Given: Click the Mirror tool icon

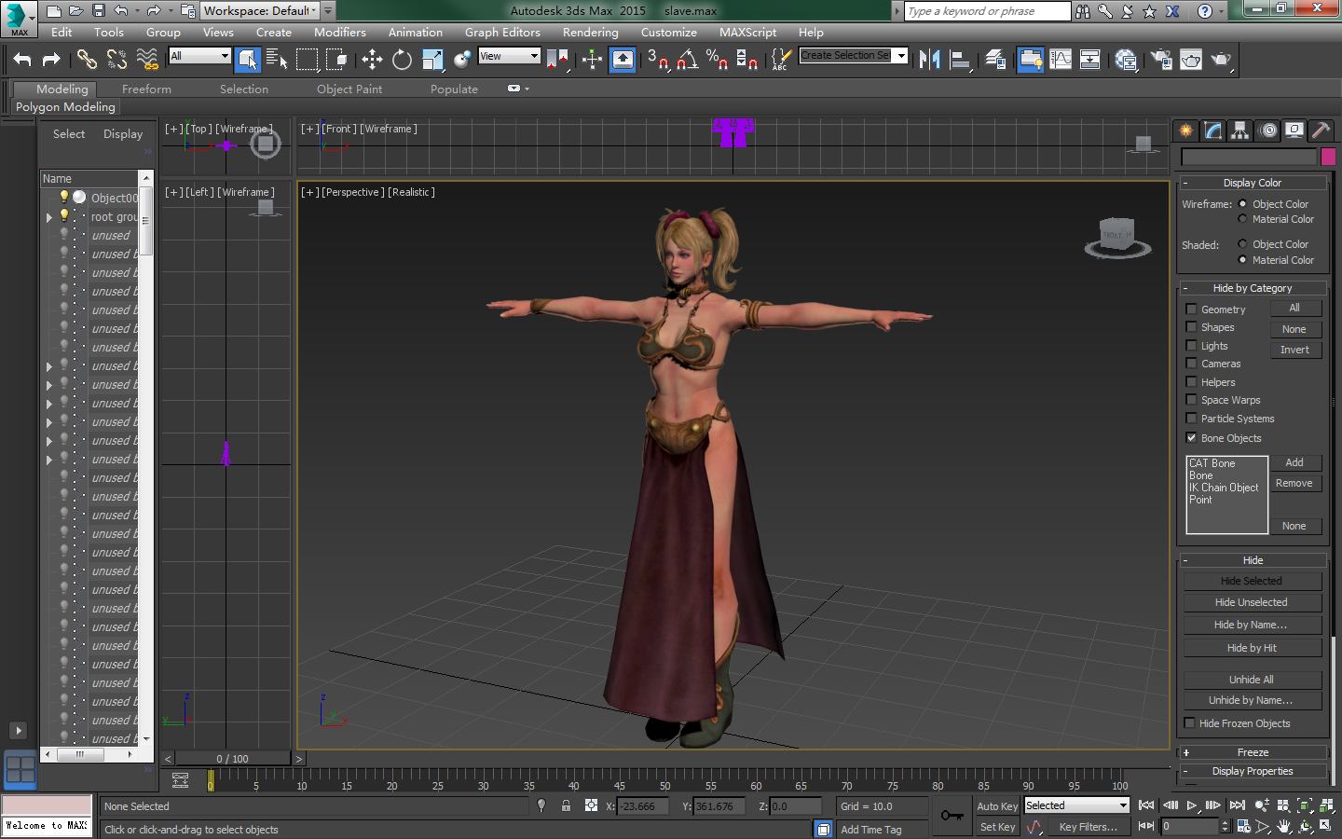Looking at the screenshot, I should (x=929, y=60).
